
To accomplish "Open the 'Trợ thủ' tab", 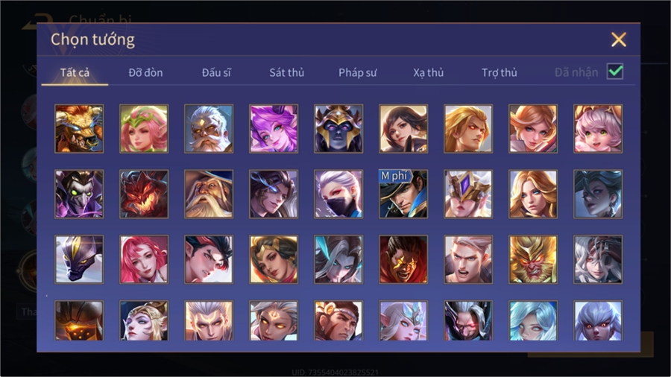I will 500,73.
